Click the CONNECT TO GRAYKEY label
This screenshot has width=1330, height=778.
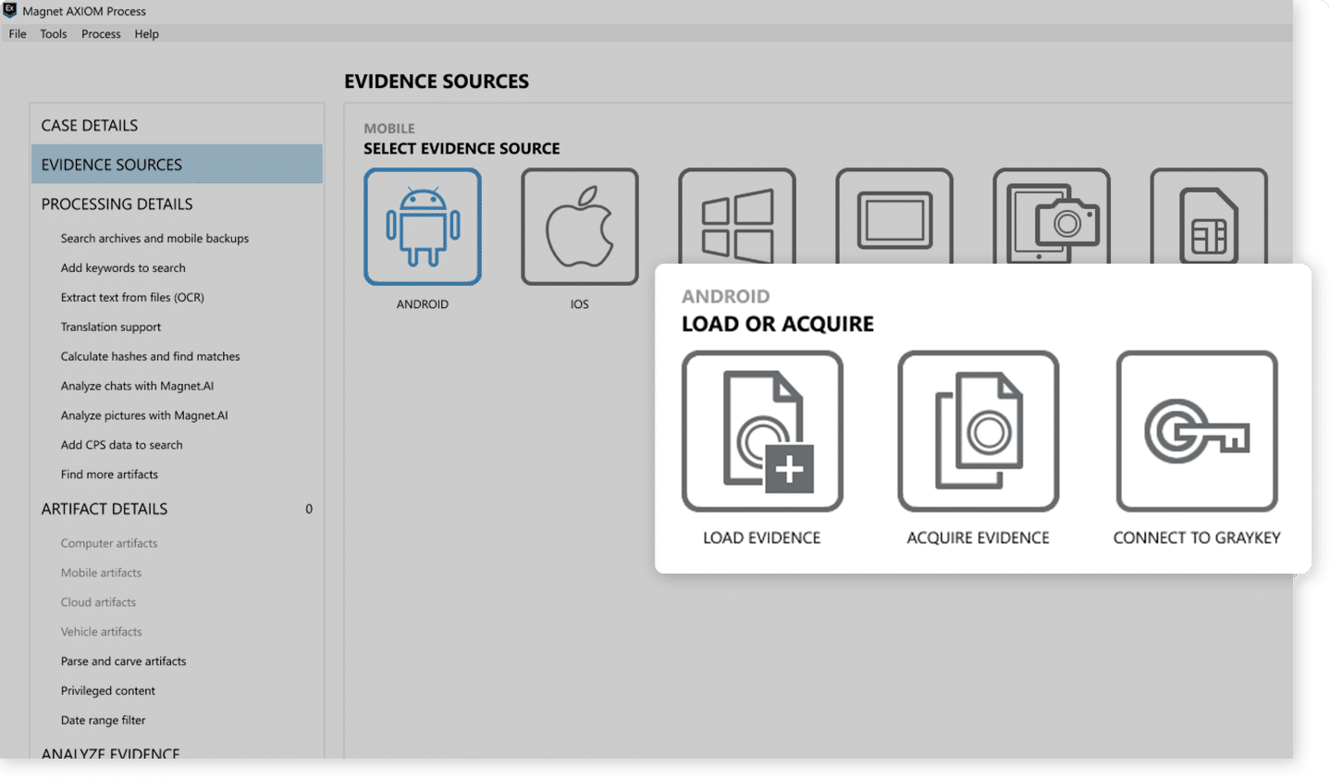click(x=1197, y=537)
